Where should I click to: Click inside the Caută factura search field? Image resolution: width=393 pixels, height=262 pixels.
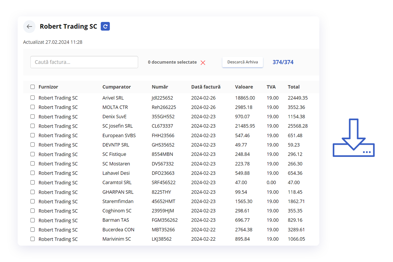coord(84,62)
